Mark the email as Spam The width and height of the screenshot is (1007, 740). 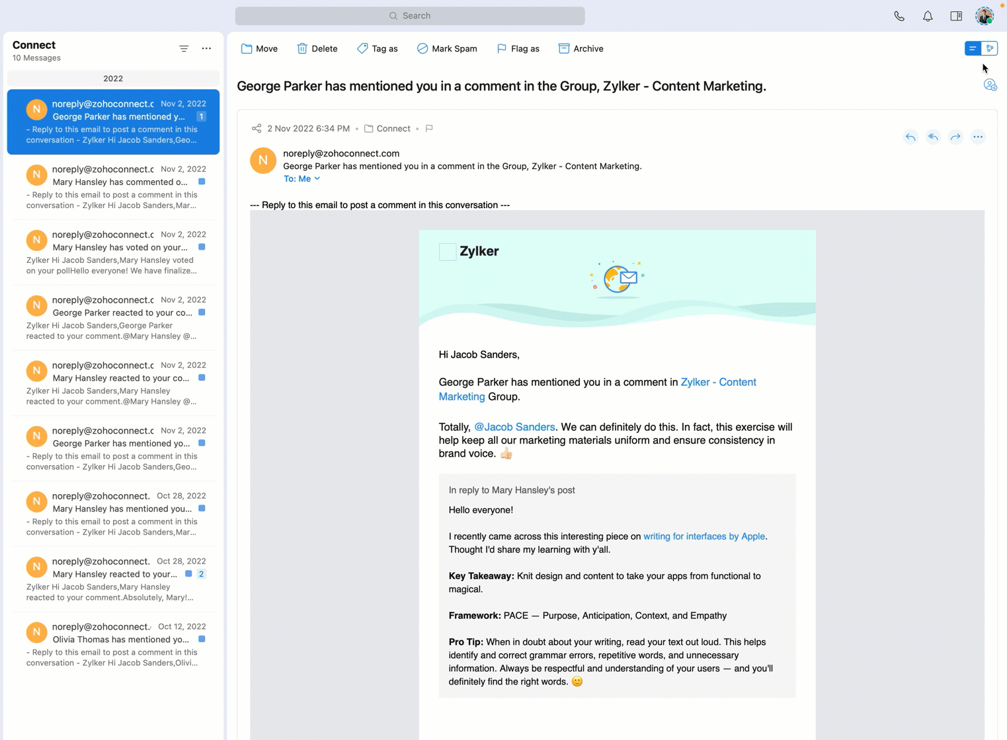tap(447, 49)
